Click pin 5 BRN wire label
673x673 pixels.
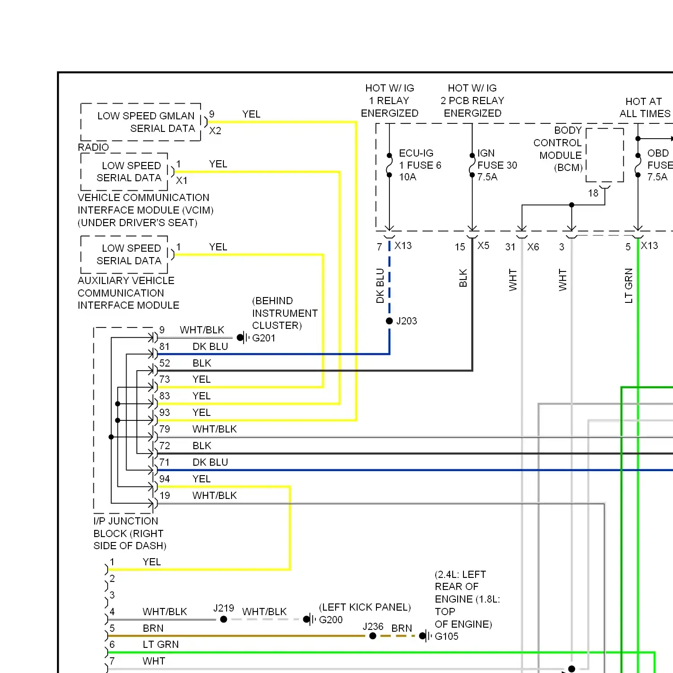pos(153,628)
